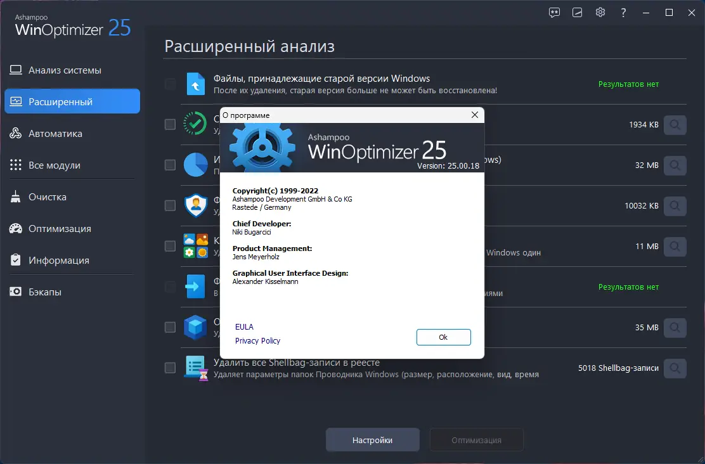Open the feedback chat icon in title bar
The image size is (705, 464).
(554, 13)
